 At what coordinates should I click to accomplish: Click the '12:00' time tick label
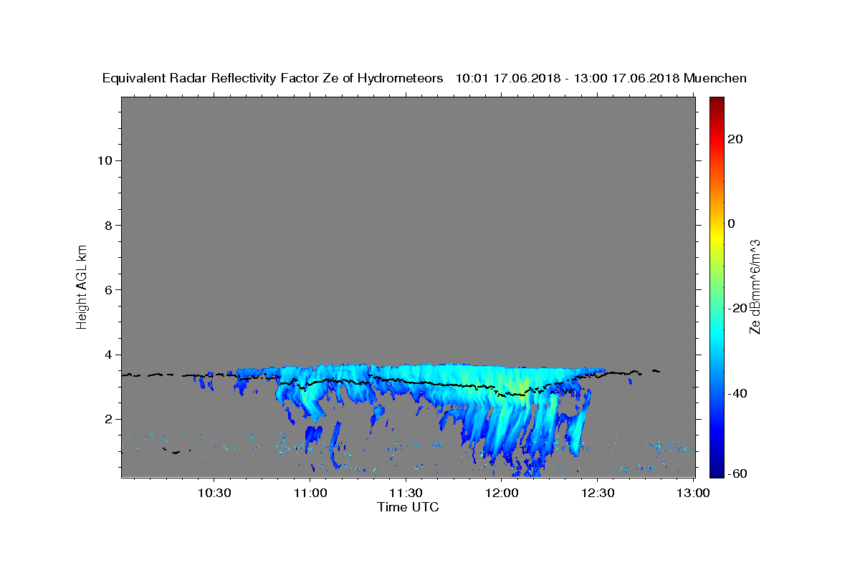pyautogui.click(x=502, y=493)
